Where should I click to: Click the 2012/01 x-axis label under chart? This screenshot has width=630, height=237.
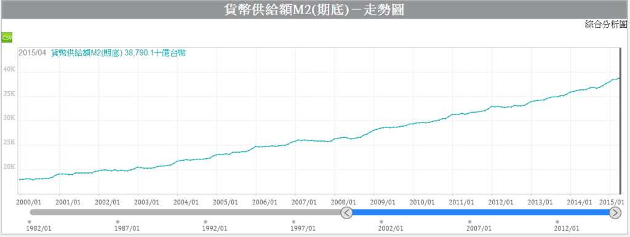click(x=501, y=202)
